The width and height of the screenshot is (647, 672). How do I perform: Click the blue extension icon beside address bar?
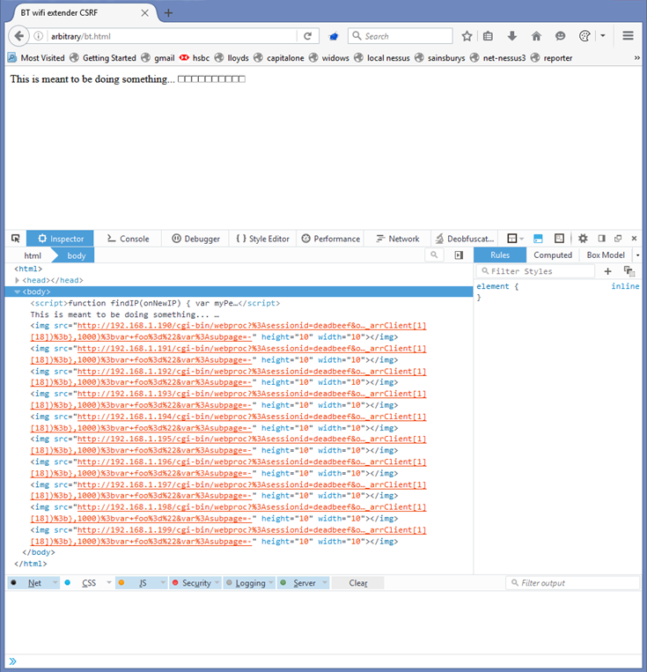(334, 36)
